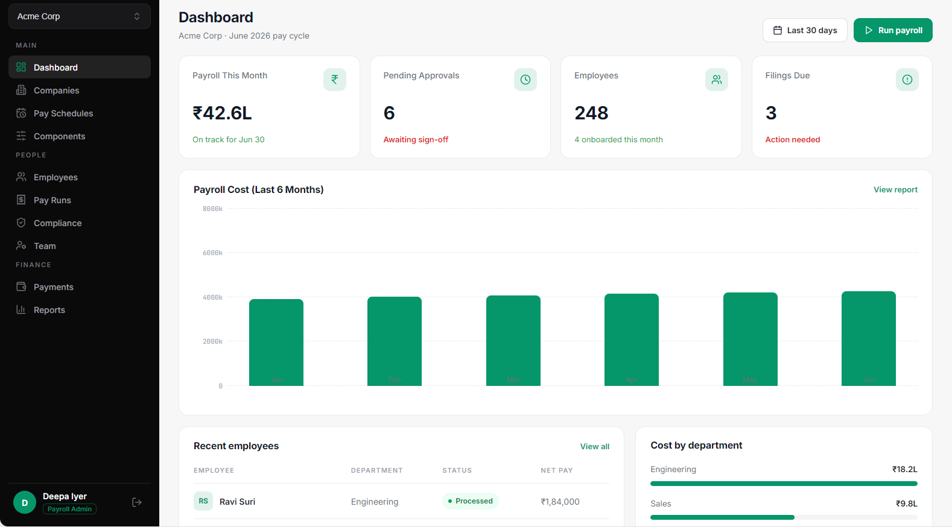Click the Apr bar in payroll chart
Screen dimensions: 952x527
tap(632, 339)
